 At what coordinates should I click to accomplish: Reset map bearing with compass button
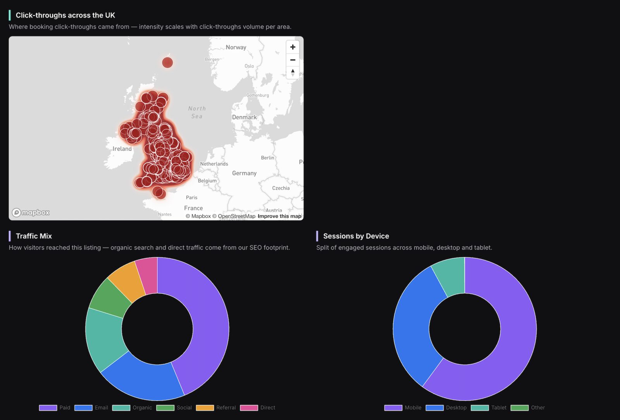(293, 72)
